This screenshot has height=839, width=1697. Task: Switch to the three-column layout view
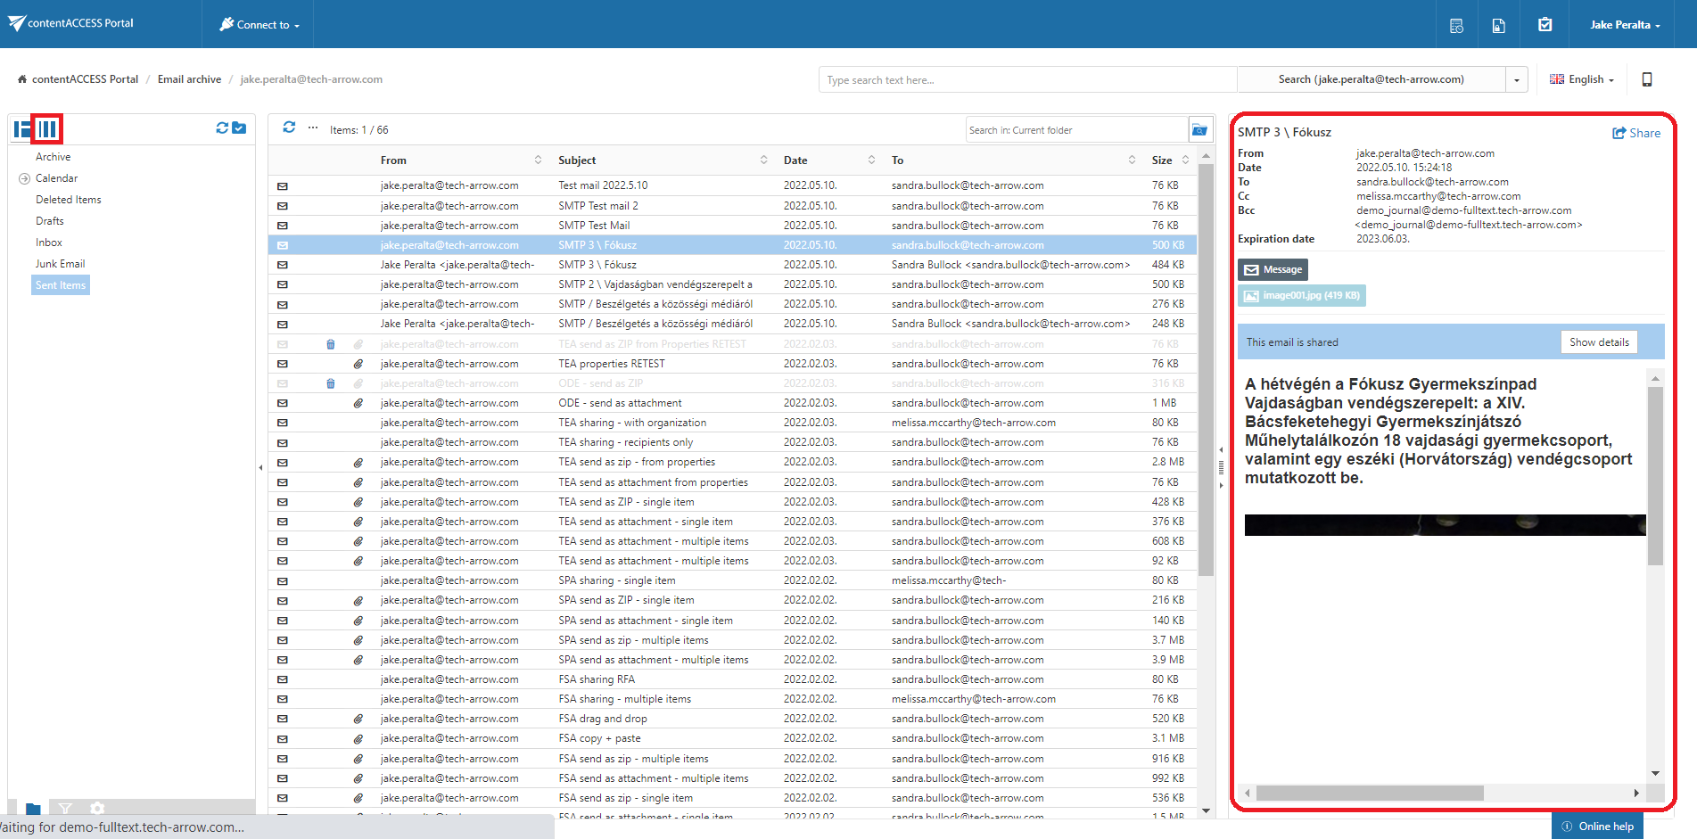[x=47, y=129]
